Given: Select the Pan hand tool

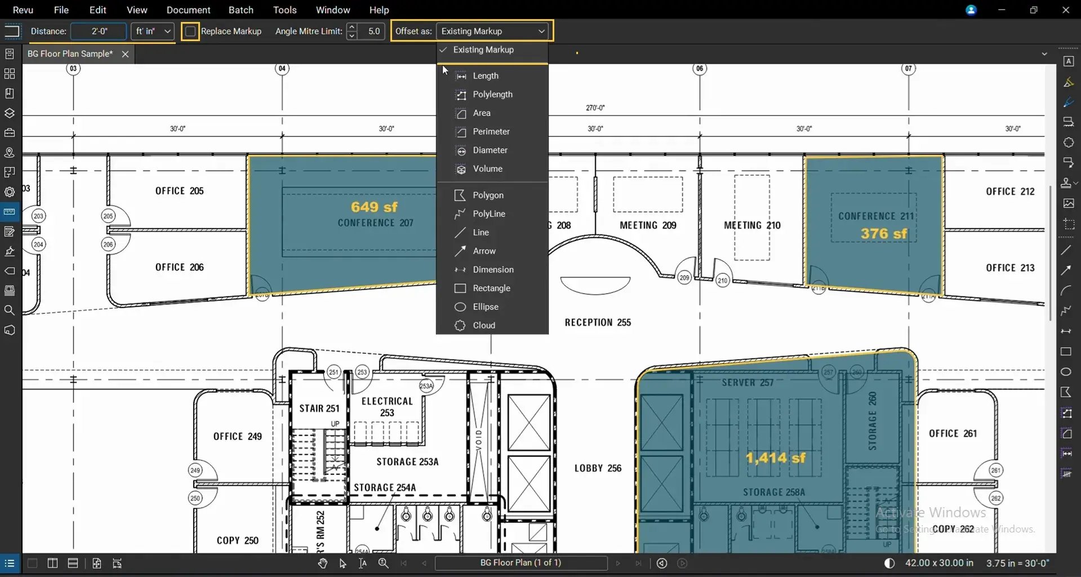Looking at the screenshot, I should point(322,563).
